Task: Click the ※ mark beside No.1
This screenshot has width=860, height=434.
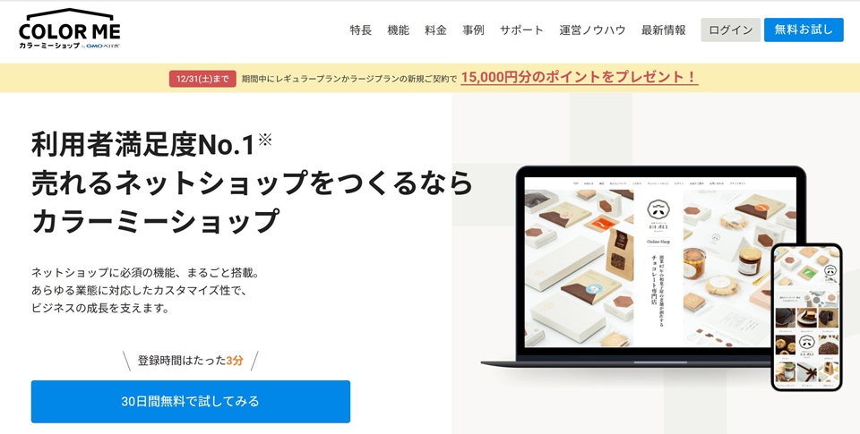Action: [x=265, y=140]
